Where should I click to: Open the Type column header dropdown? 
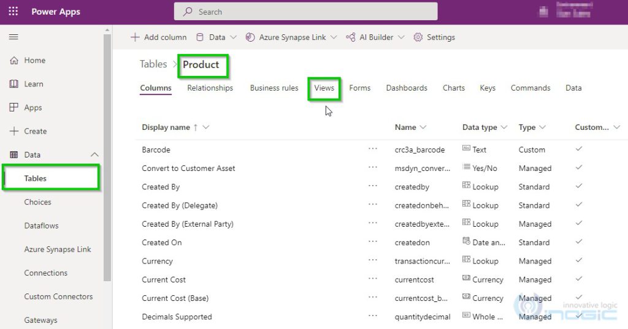tap(542, 127)
